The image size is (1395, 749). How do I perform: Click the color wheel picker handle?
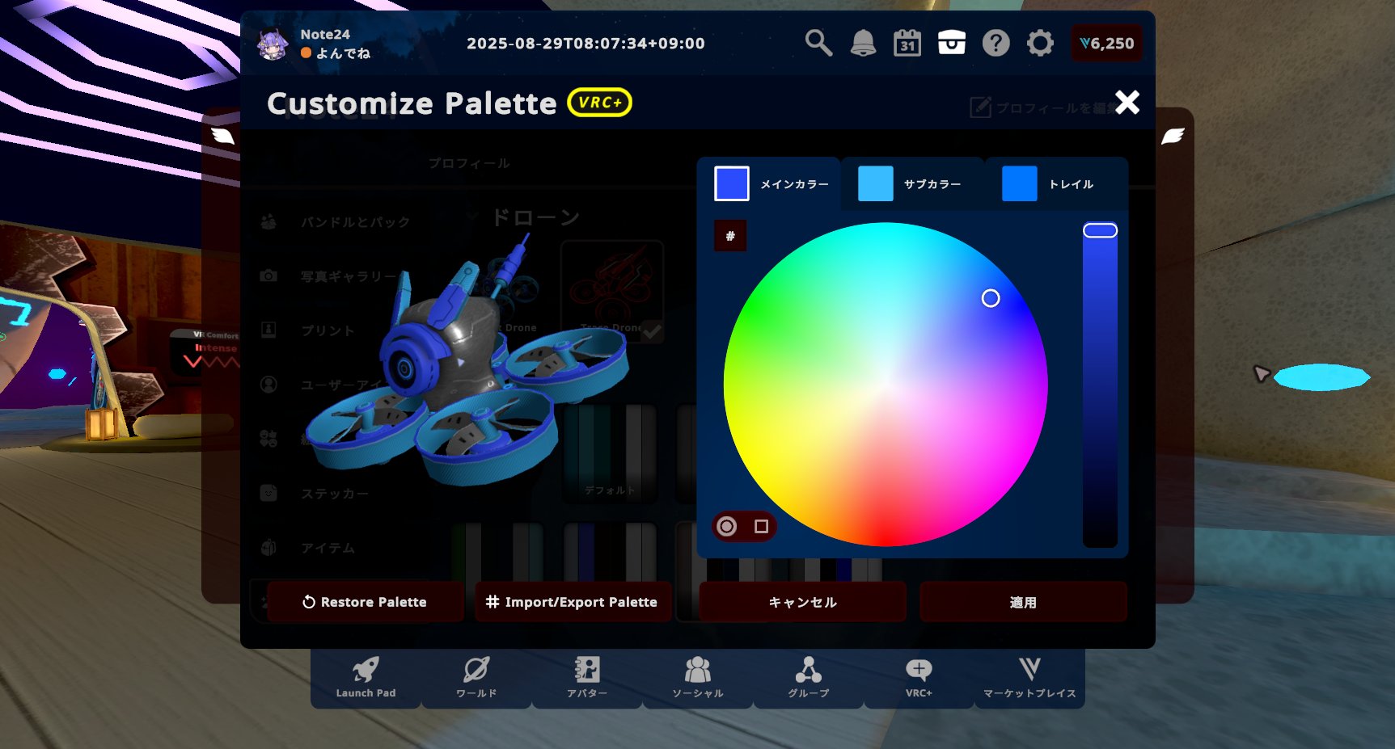click(x=991, y=298)
